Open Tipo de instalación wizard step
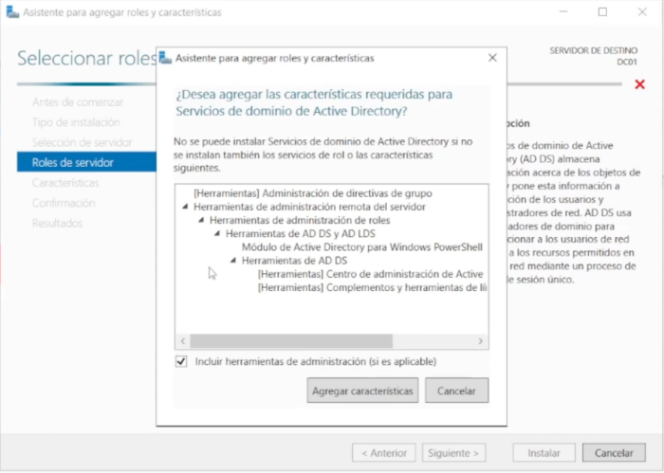The height and width of the screenshot is (473, 664). pos(76,122)
